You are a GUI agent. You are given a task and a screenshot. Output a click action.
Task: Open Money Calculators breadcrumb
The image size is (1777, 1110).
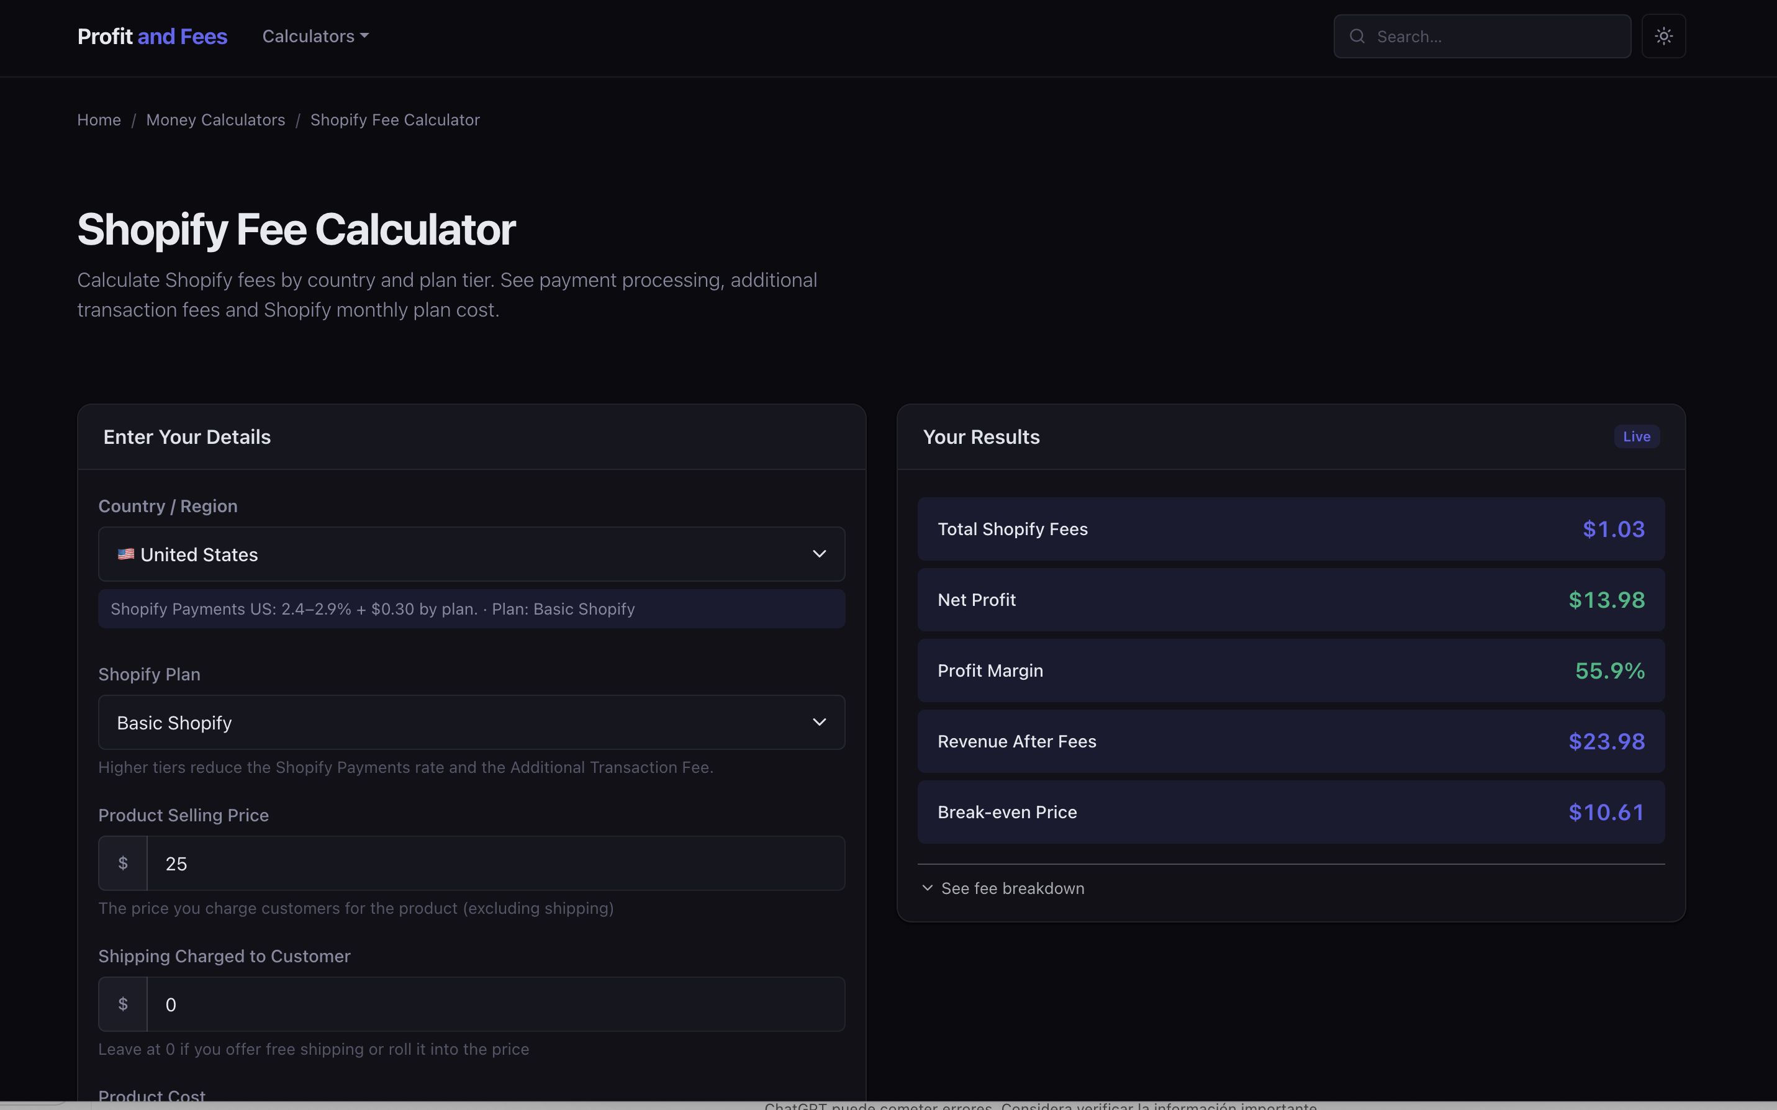point(216,120)
